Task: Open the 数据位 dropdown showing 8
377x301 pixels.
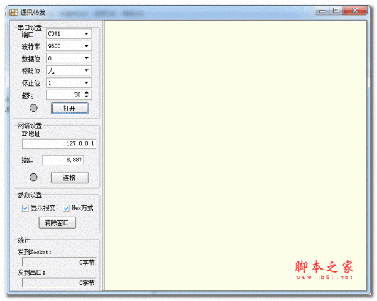Action: coord(69,58)
